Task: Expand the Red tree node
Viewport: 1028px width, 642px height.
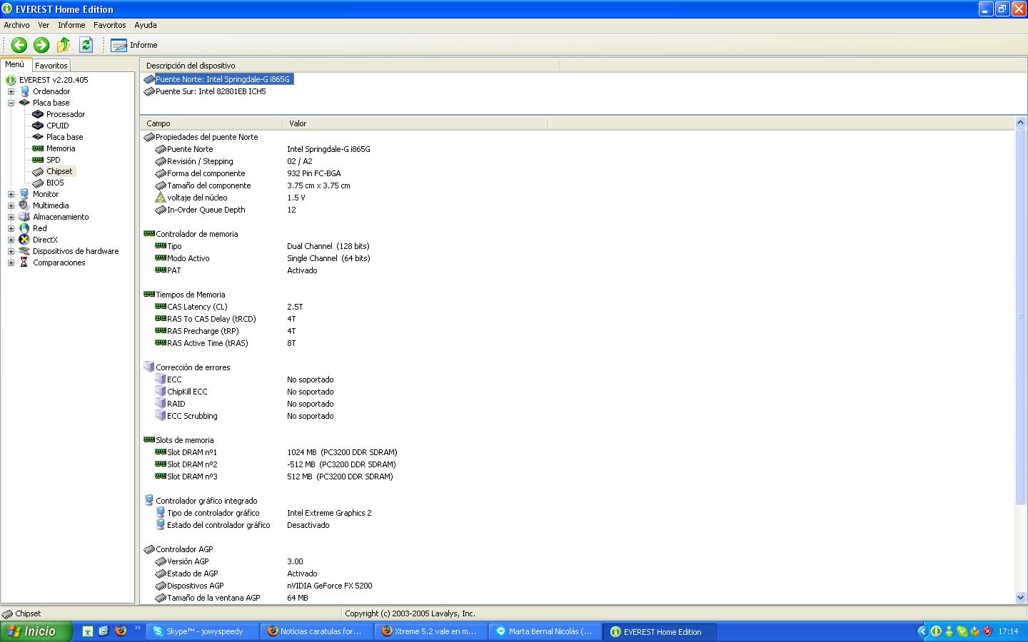Action: coord(11,228)
